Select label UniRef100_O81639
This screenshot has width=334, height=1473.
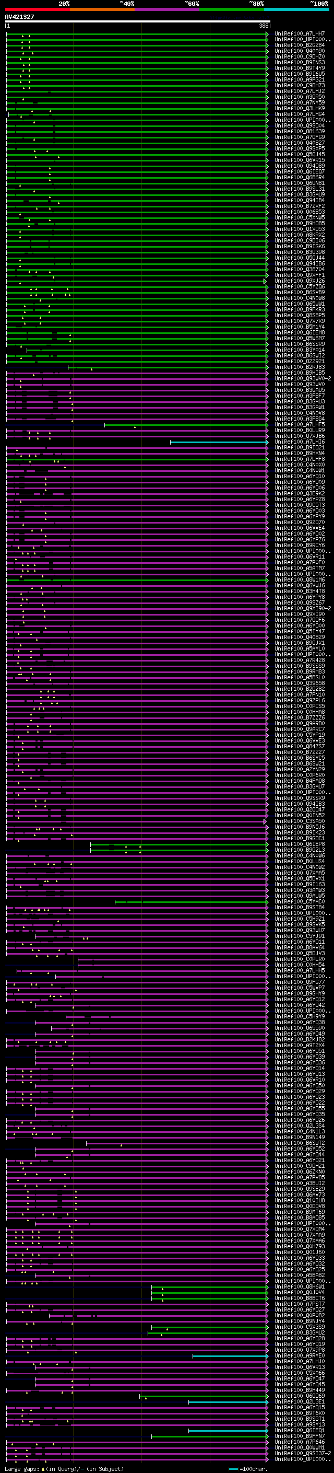point(300,132)
